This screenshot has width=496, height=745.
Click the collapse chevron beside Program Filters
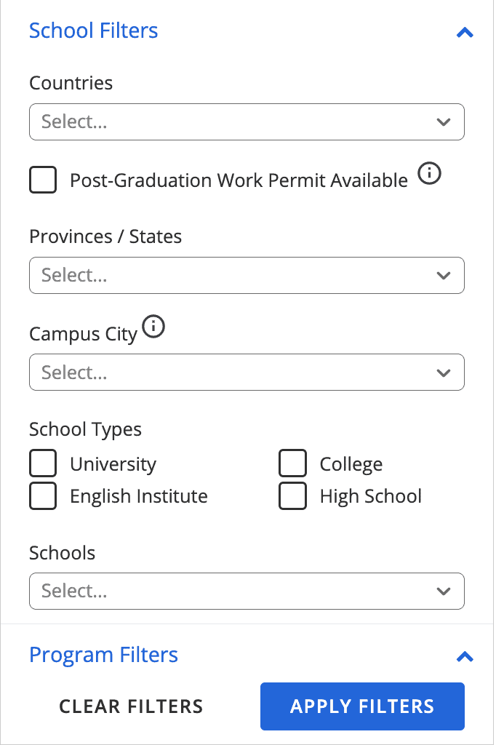click(x=465, y=656)
